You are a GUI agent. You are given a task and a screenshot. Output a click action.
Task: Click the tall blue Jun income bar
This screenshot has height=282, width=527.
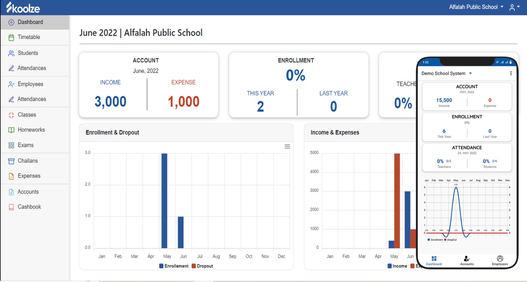point(407,219)
